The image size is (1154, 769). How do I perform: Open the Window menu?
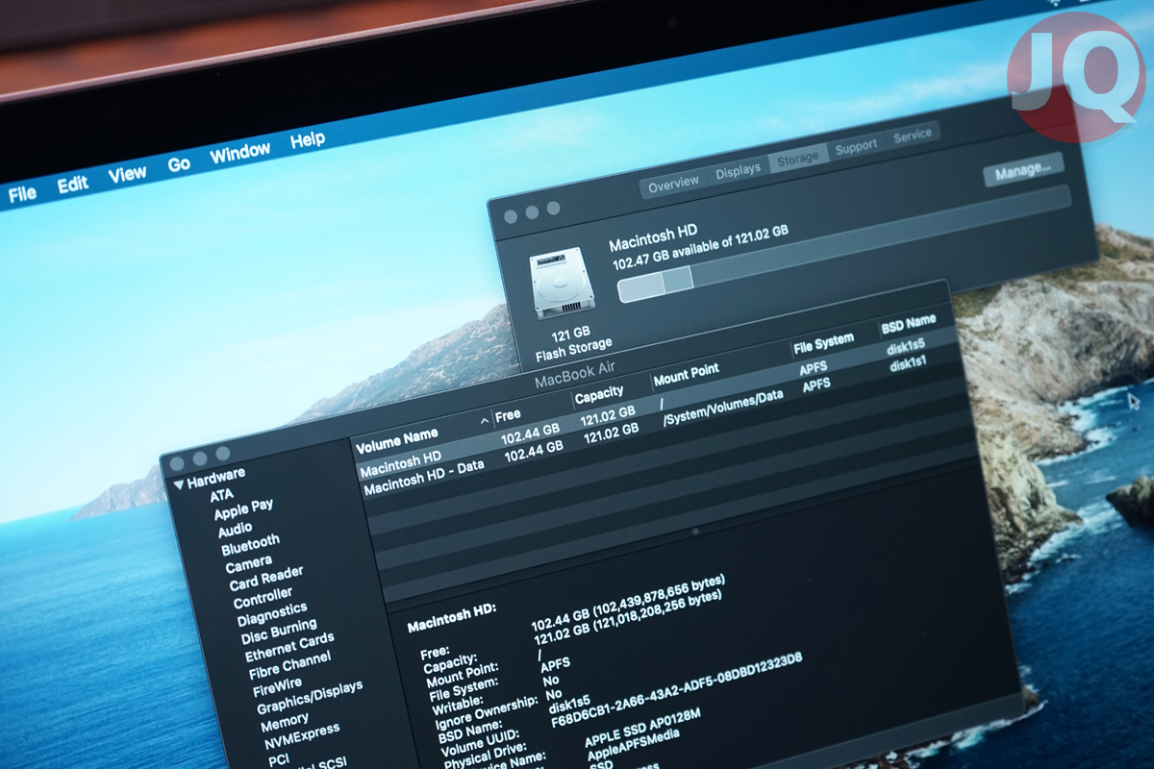click(240, 153)
